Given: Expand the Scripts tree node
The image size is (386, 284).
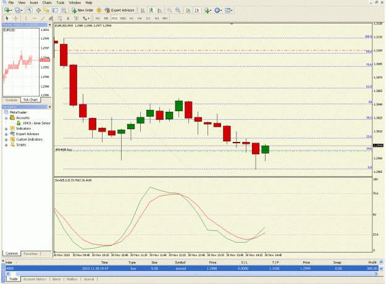Looking at the screenshot, I should tap(6, 144).
